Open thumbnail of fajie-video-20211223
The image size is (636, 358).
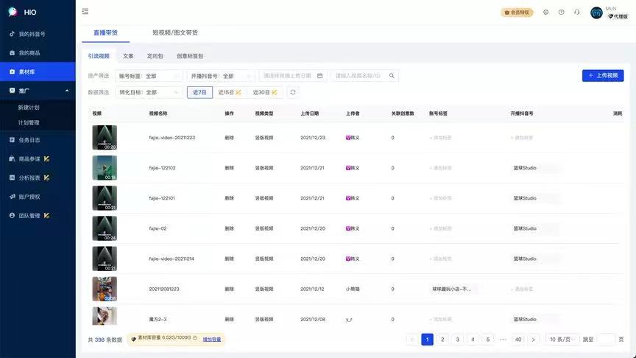105,138
